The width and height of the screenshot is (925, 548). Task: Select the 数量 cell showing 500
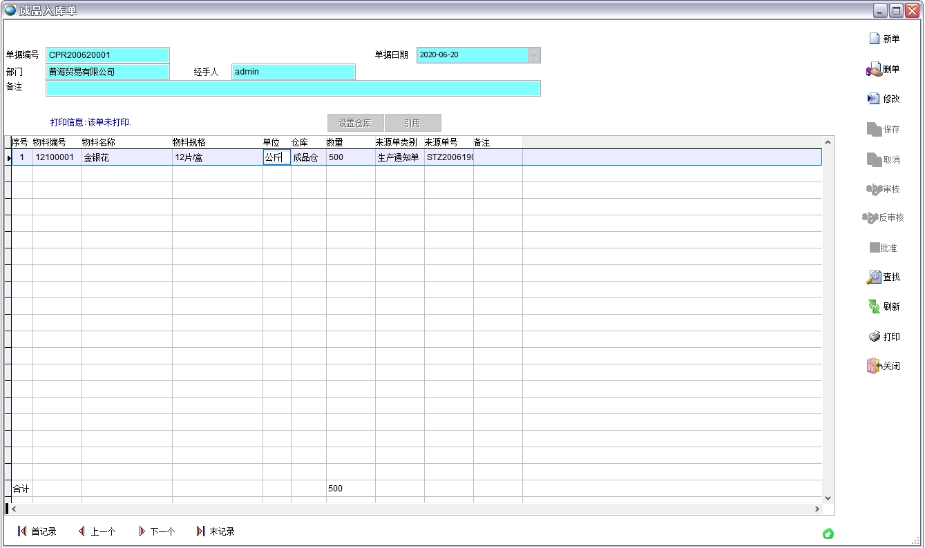350,157
